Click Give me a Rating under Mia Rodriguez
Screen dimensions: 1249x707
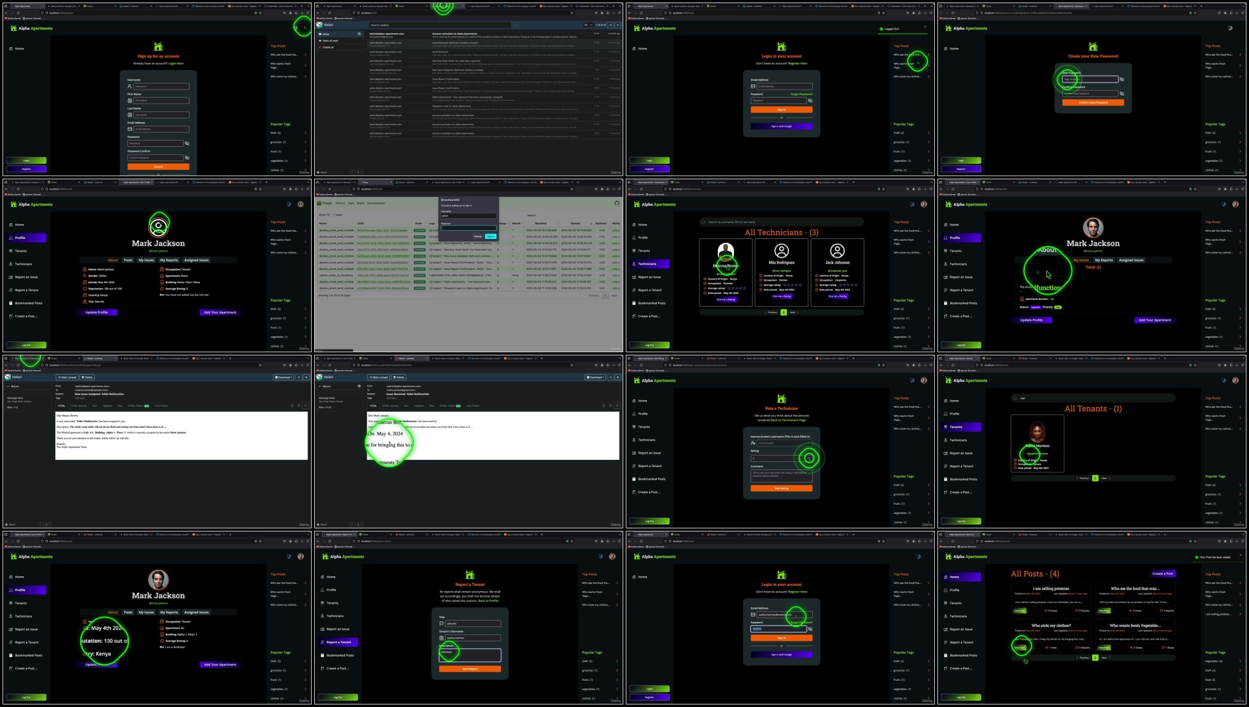click(781, 296)
